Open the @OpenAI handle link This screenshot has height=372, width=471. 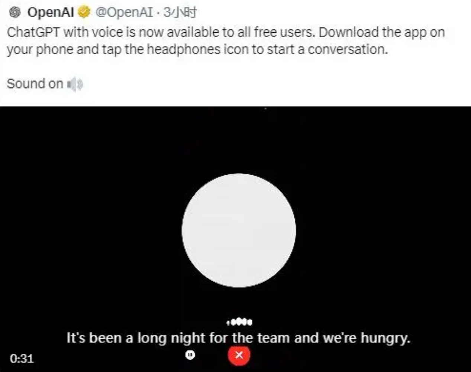coord(124,13)
